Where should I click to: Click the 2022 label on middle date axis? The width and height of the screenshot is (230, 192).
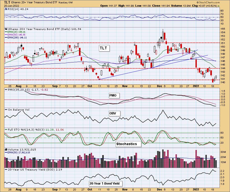coord(196,86)
